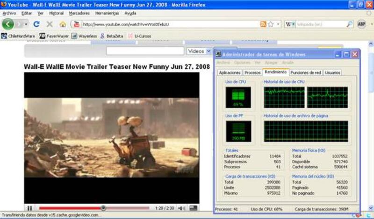Image resolution: width=374 pixels, height=219 pixels.
Task: Click the YouTube search input field
Action: click(x=145, y=51)
